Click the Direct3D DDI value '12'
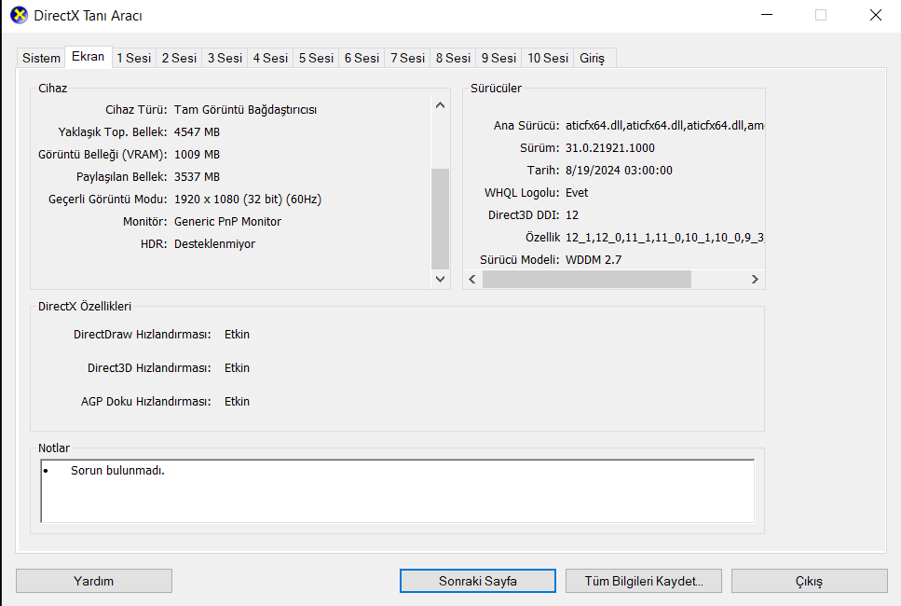The image size is (901, 606). tap(572, 215)
